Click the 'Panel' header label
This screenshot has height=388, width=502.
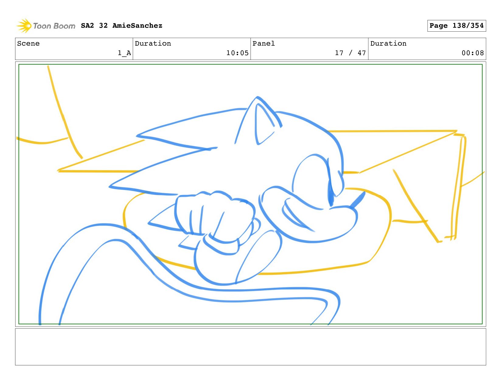pos(264,44)
